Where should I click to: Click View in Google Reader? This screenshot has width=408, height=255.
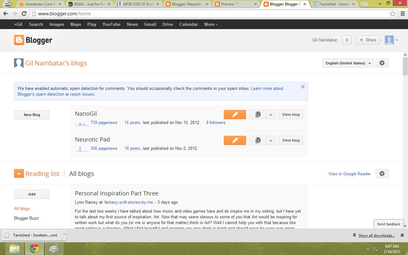[350, 174]
